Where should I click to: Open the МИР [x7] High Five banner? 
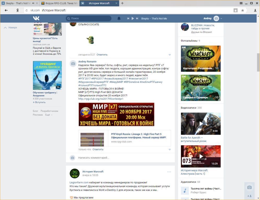116,115
